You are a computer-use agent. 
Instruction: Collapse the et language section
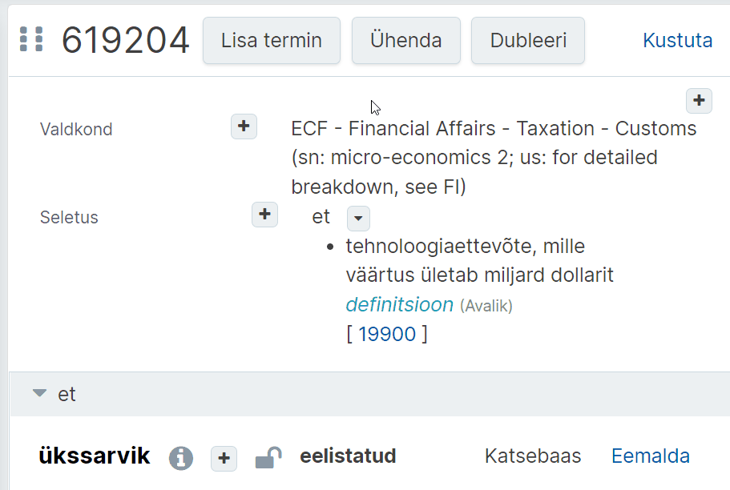pyautogui.click(x=40, y=393)
